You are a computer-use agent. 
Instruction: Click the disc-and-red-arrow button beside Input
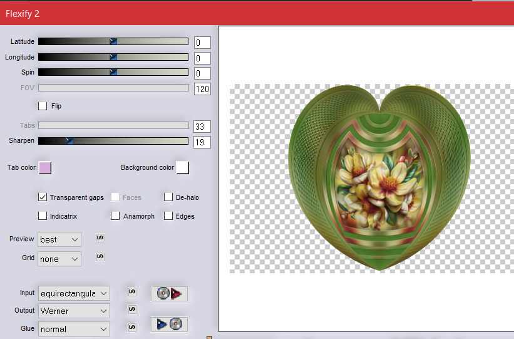pyautogui.click(x=170, y=293)
